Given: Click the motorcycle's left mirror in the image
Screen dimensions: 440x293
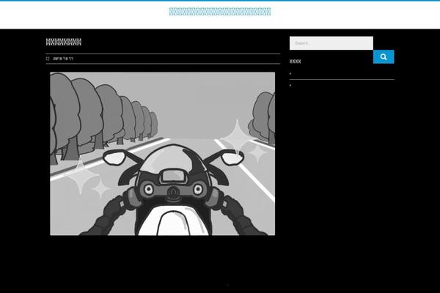Looking at the screenshot, I should coord(115,157).
